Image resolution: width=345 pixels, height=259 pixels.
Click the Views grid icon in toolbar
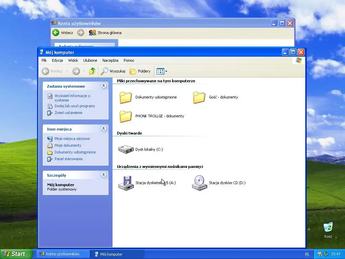coord(160,71)
